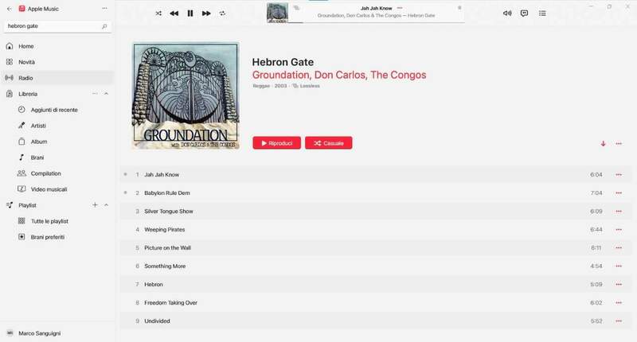637x342 pixels.
Task: Toggle repeat mode in playback controls
Action: [222, 14]
